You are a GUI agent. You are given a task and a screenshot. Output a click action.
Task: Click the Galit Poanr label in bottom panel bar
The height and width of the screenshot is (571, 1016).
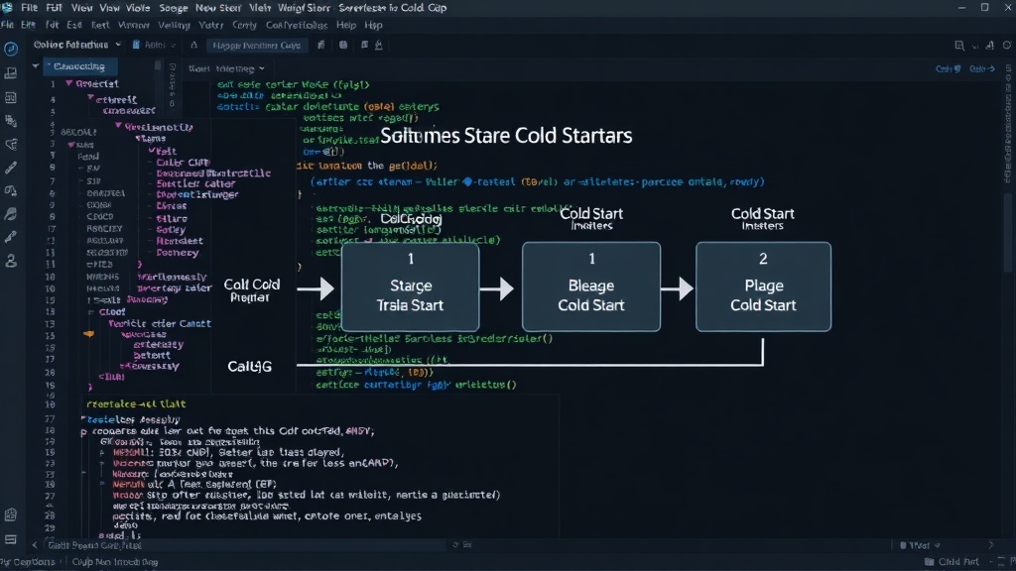click(x=93, y=545)
